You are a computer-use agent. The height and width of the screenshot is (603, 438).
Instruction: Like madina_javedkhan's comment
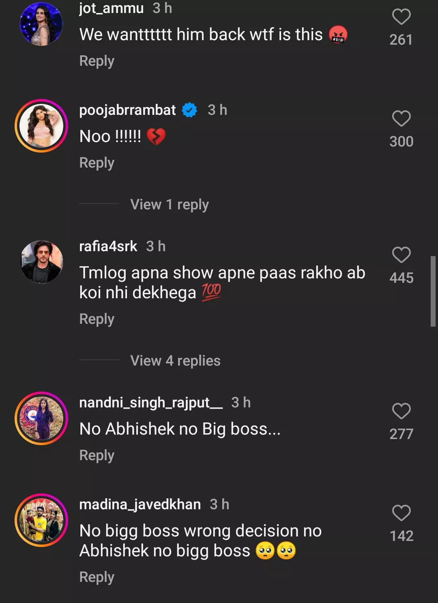(401, 513)
